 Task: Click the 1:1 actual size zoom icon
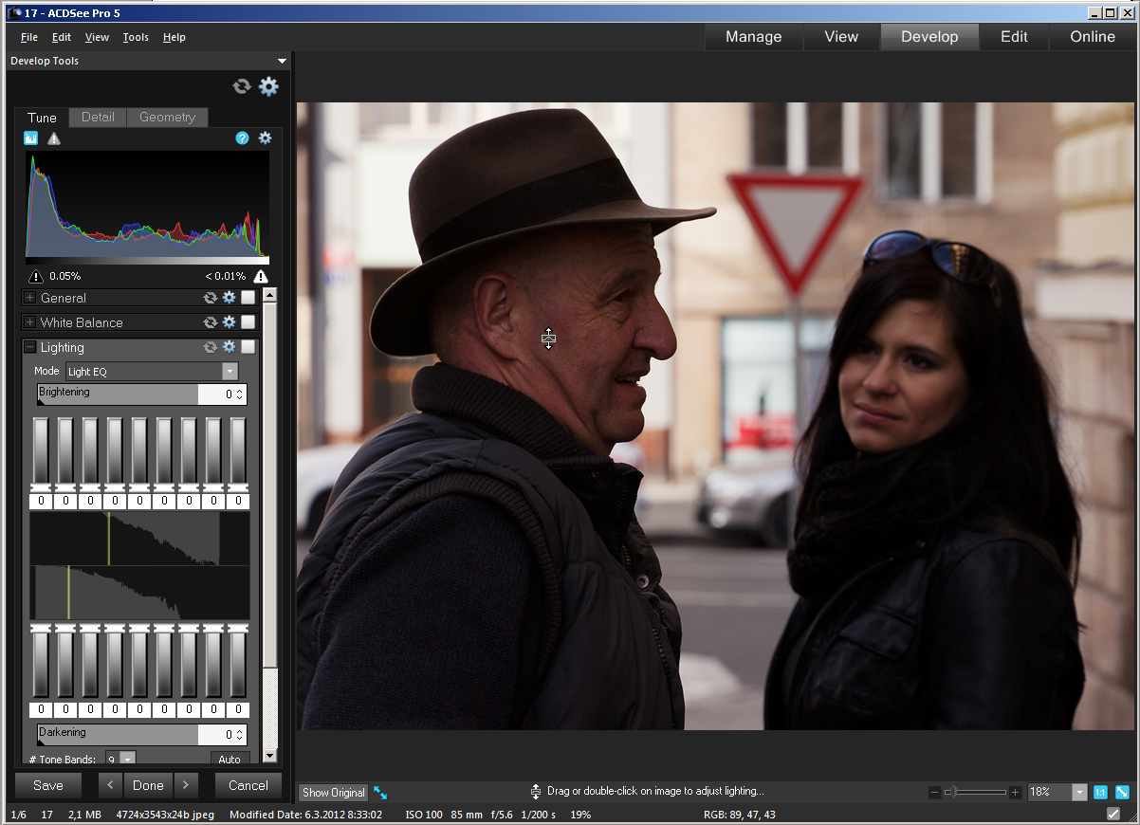coord(1100,792)
